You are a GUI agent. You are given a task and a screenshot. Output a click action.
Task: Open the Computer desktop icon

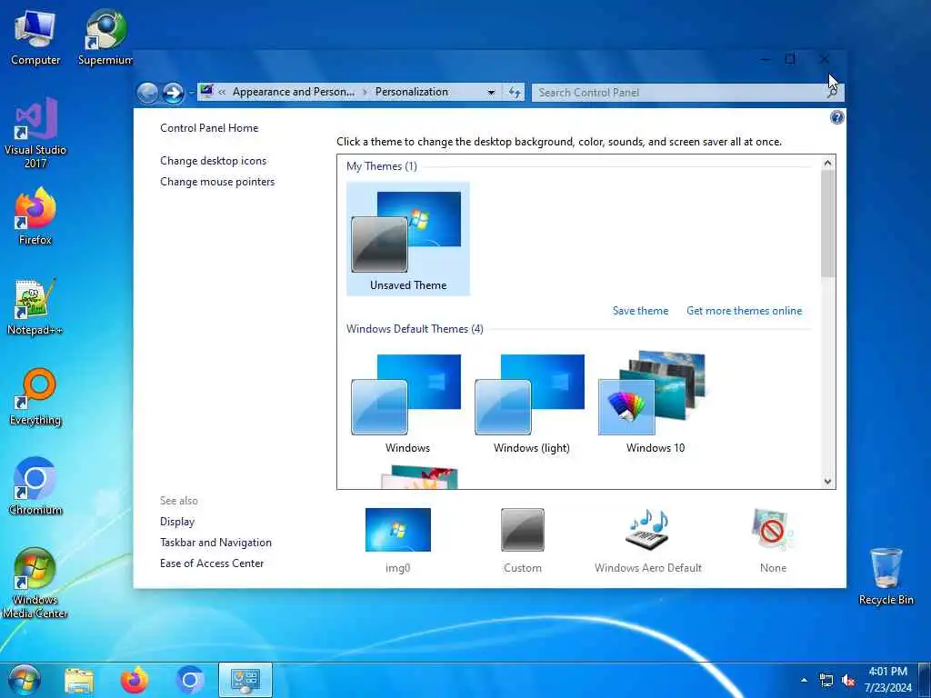(x=35, y=38)
